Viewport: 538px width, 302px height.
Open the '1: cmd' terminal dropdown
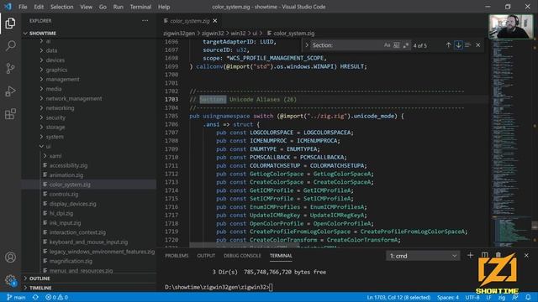(423, 256)
